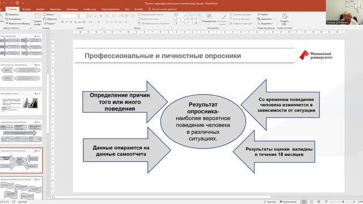Image resolution: width=363 pixels, height=204 pixels.
Task: Click Text Direction (Направление текста) button
Action: pyautogui.click(x=150, y=15)
